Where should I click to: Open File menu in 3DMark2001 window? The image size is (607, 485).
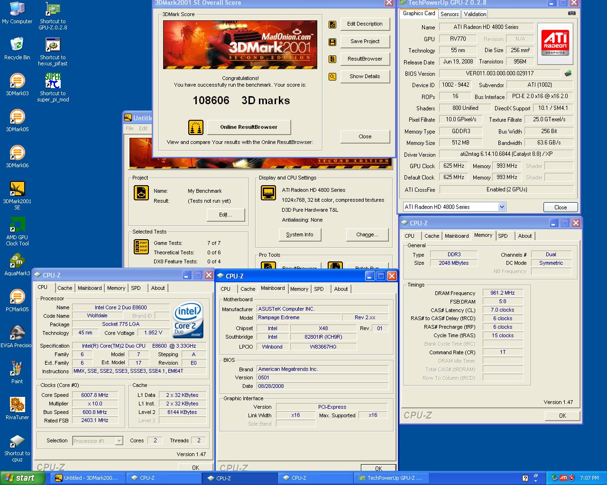pos(129,128)
